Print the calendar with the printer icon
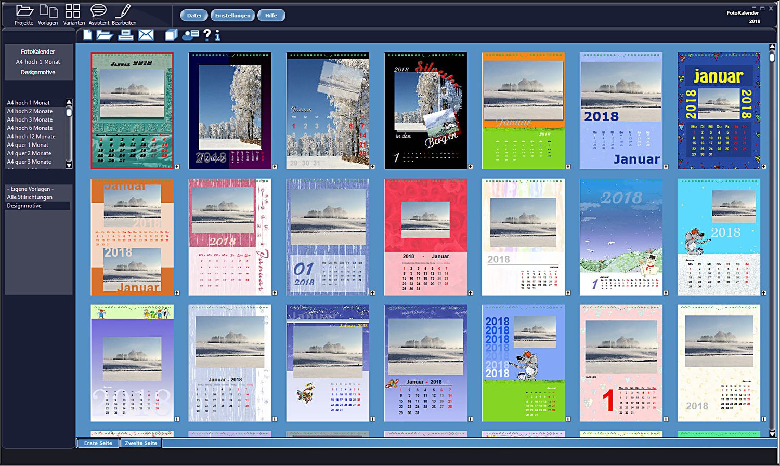Viewport: 780px width, 466px height. click(125, 35)
